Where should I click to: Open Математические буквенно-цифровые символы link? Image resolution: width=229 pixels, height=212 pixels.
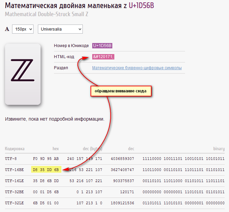coord(137,68)
